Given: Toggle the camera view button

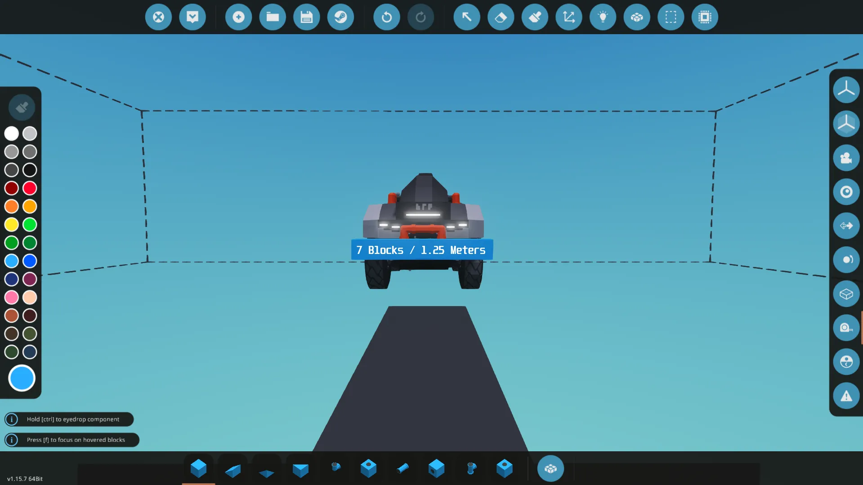Looking at the screenshot, I should (846, 158).
